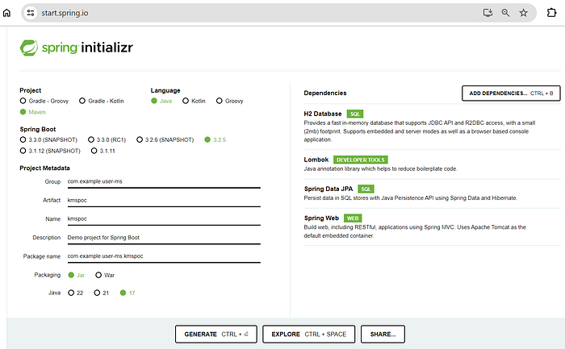565x349 pixels.
Task: Click the Dependencies heading
Action: pos(325,93)
